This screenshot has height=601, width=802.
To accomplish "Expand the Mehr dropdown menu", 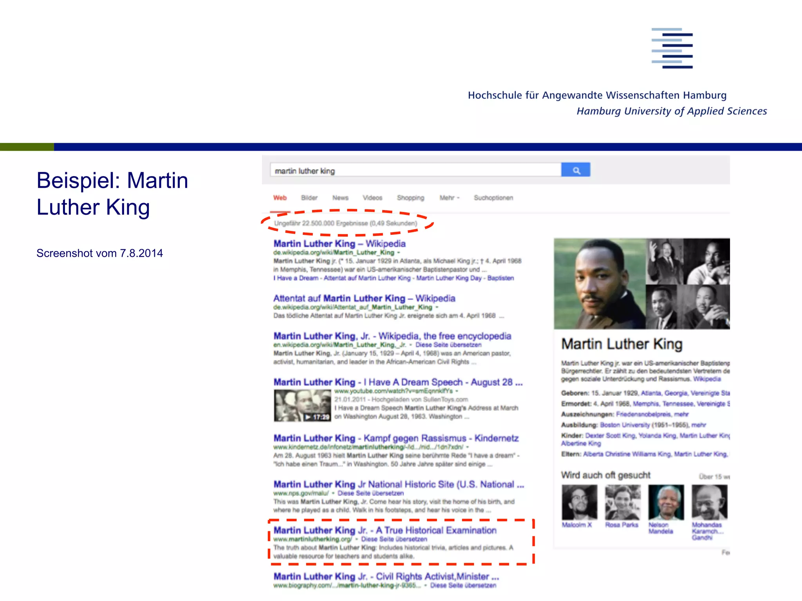I will click(449, 198).
